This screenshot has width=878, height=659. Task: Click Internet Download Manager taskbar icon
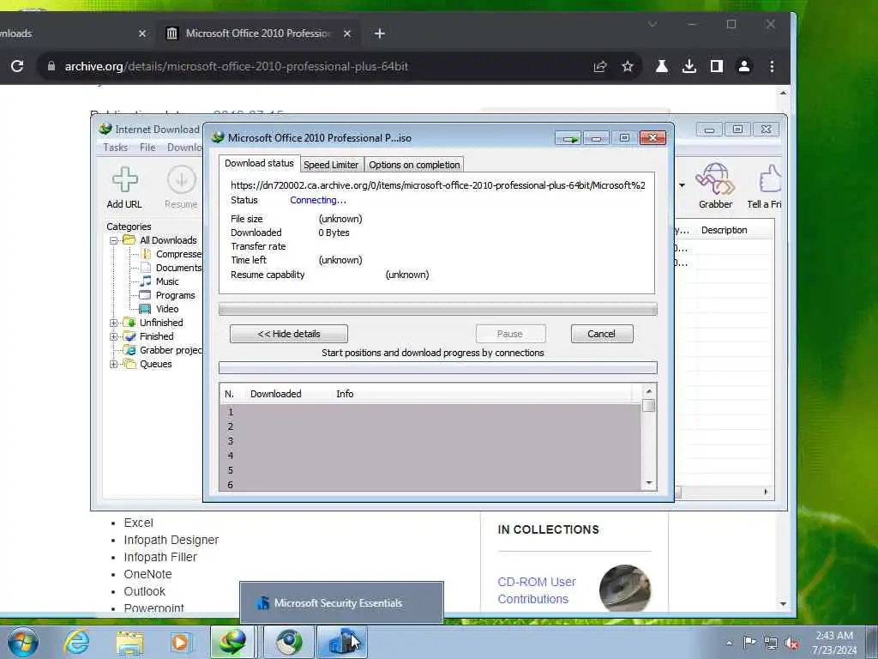click(x=232, y=642)
